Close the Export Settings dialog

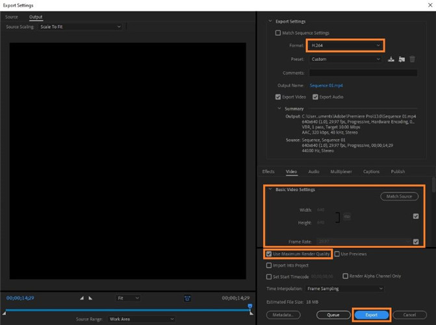[430, 5]
